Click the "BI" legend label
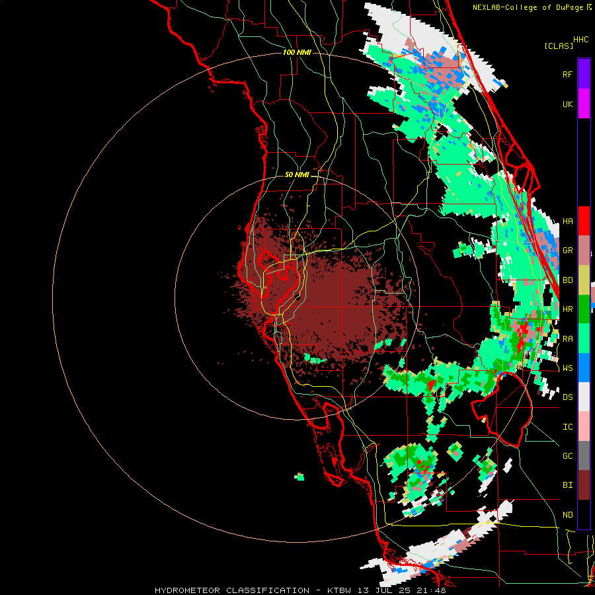The width and height of the screenshot is (595, 595). tap(567, 485)
